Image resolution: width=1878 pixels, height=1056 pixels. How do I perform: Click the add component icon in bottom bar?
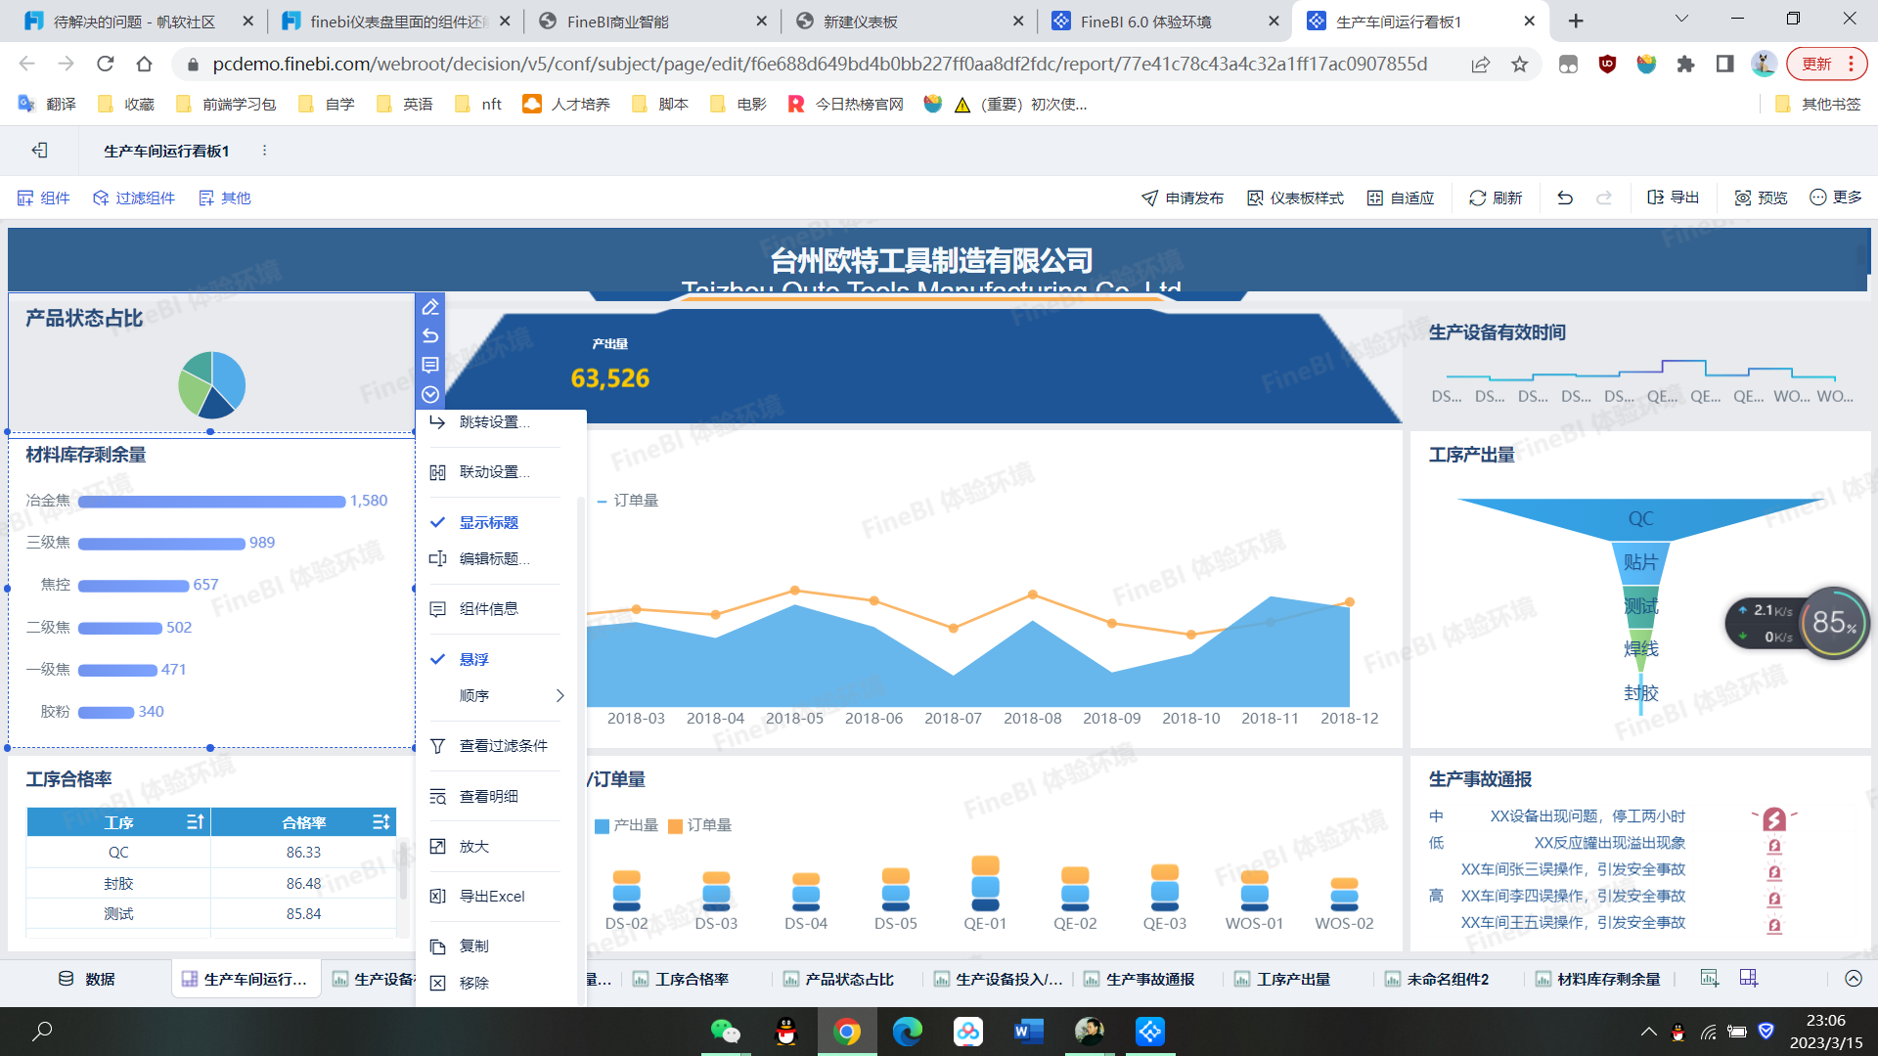(1710, 978)
